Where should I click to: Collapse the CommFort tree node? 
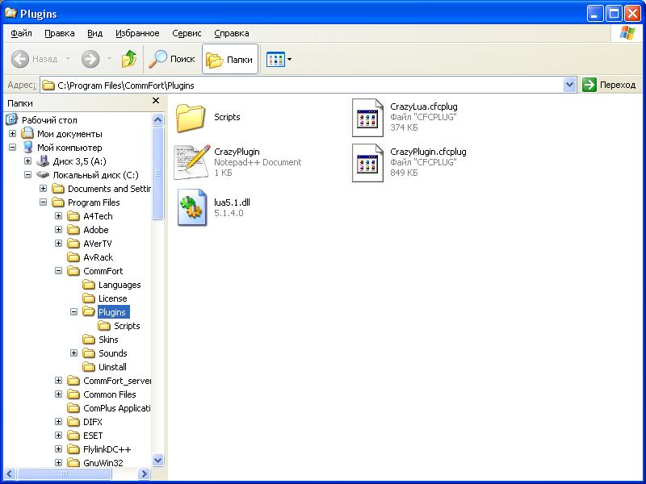click(59, 271)
